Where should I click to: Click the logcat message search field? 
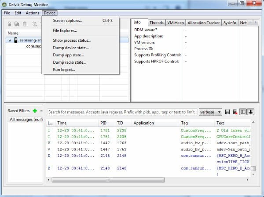coord(122,112)
